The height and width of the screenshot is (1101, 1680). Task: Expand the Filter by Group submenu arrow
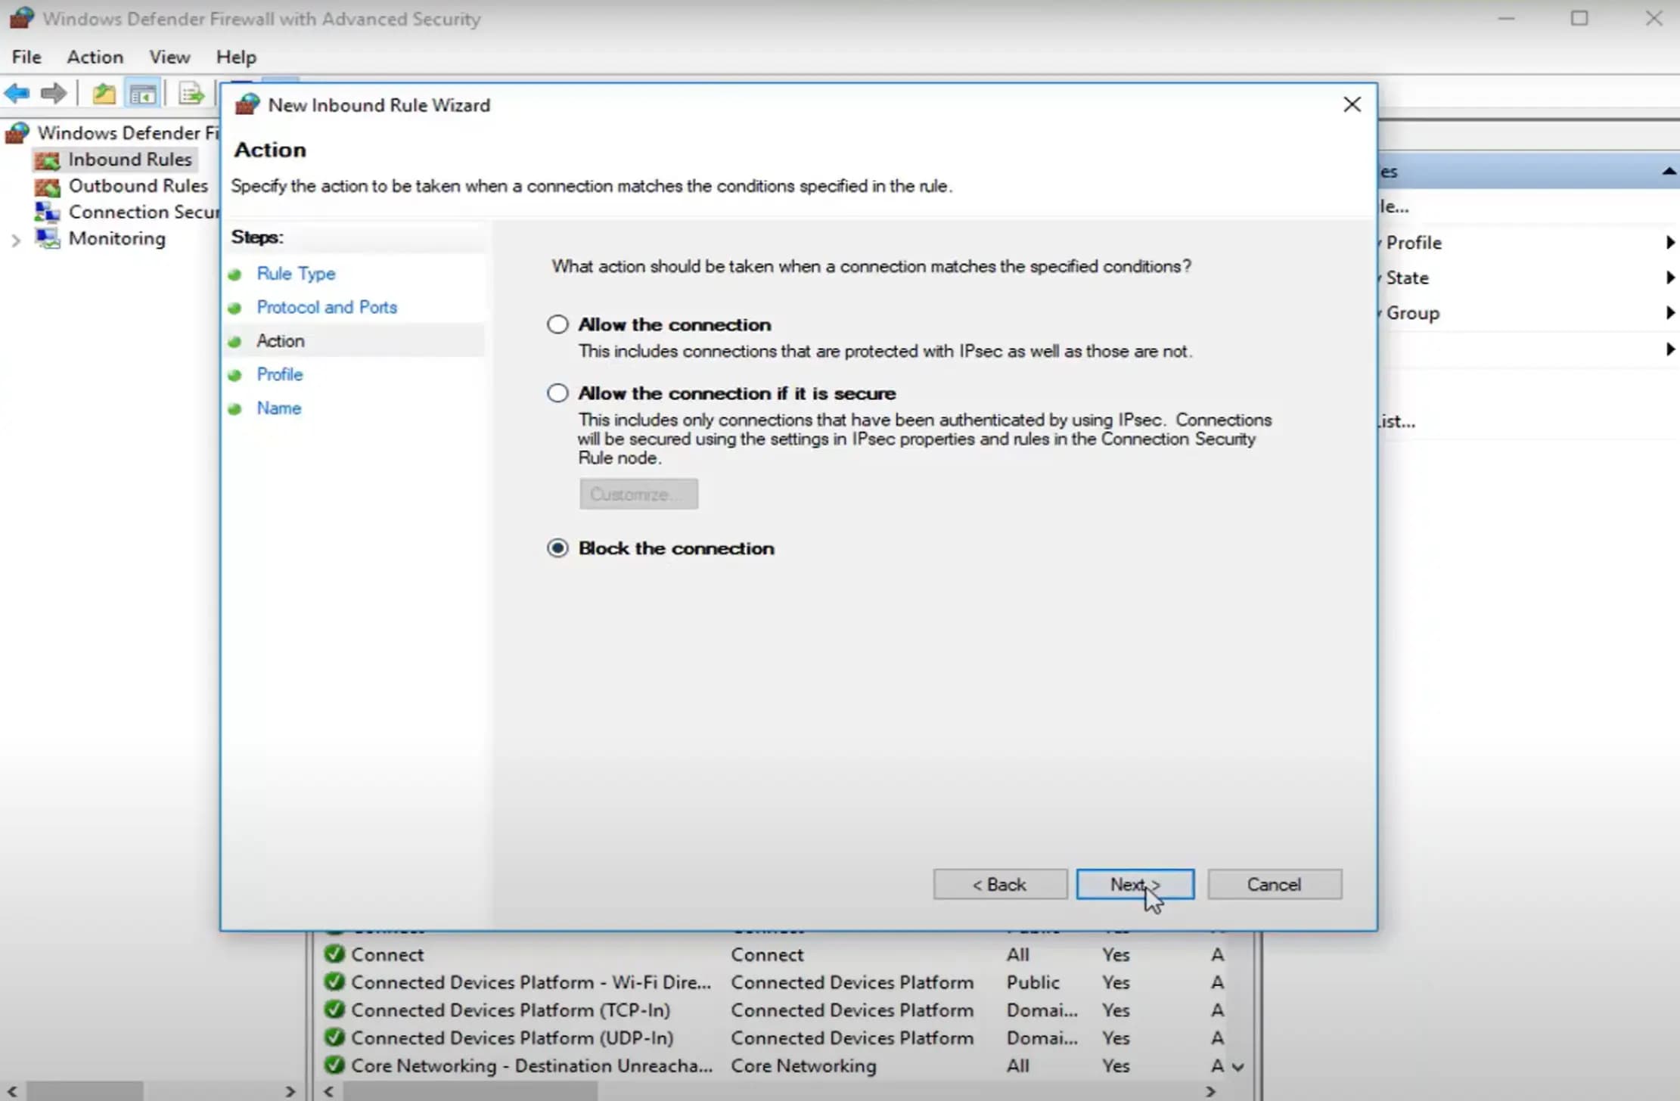point(1669,312)
